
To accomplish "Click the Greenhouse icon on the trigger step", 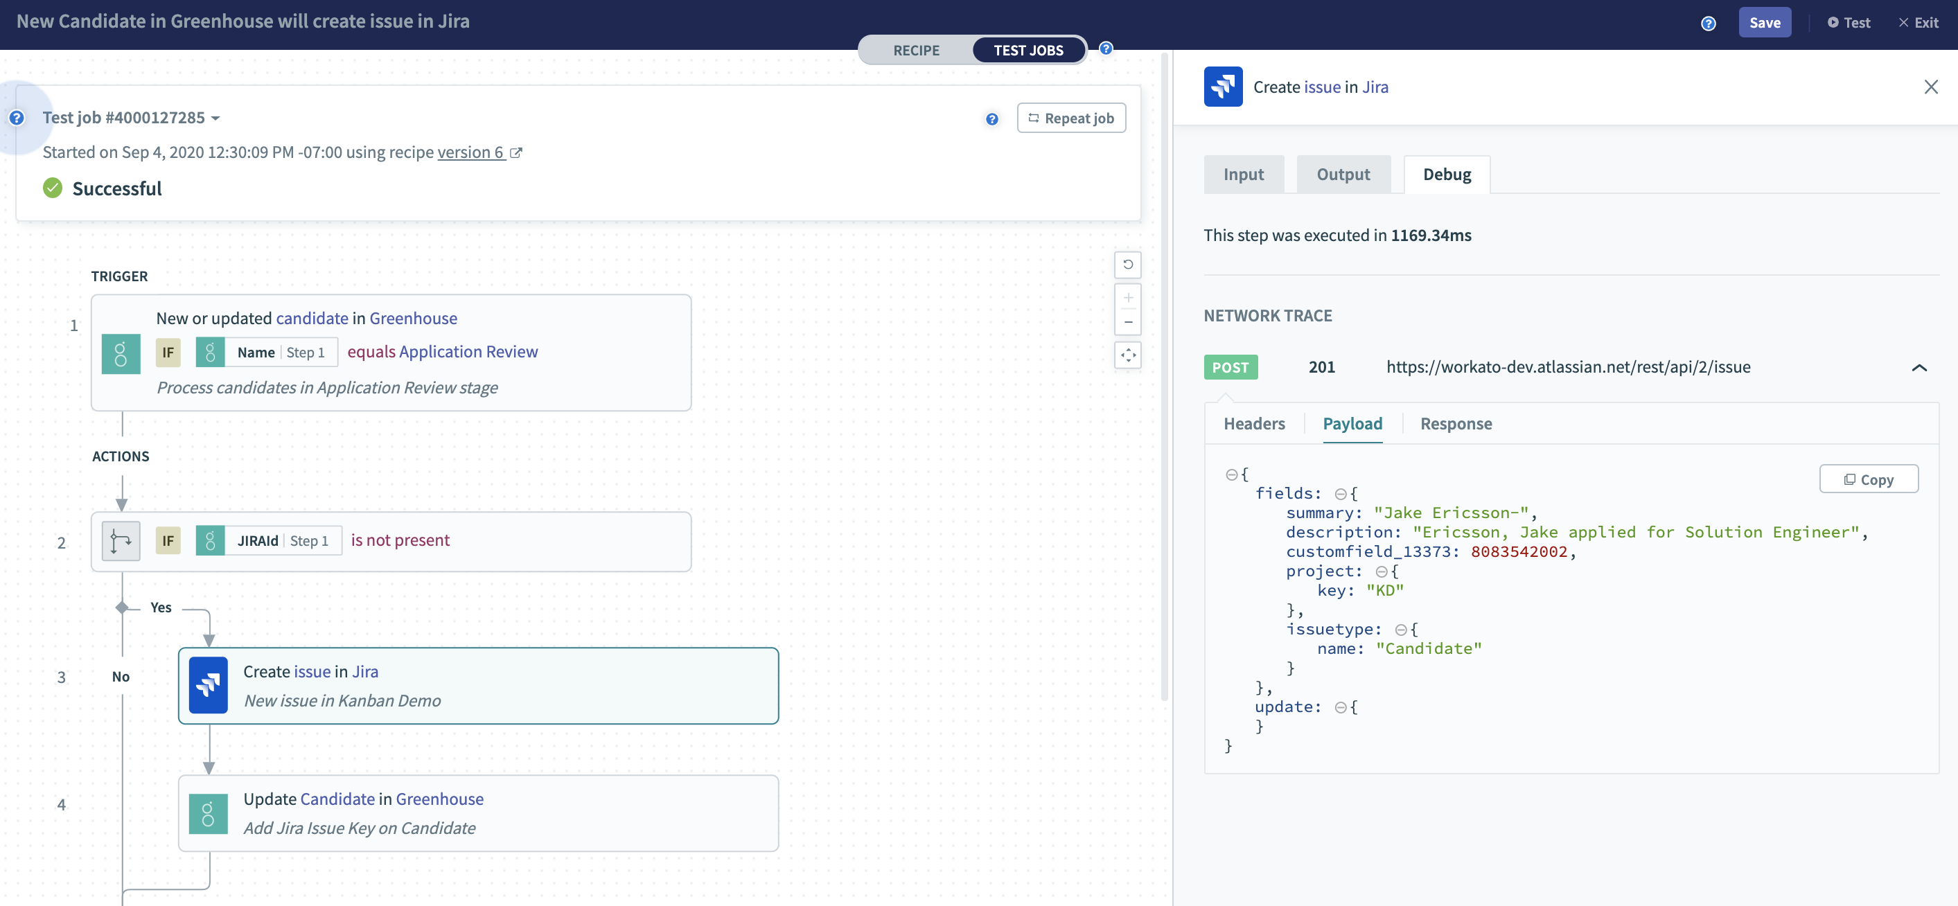I will [121, 353].
